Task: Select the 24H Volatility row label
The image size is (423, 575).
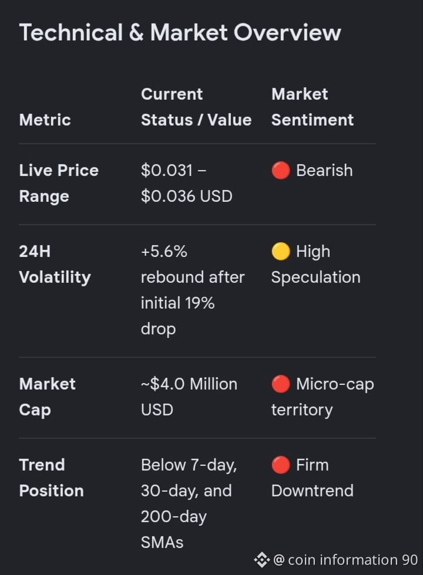Action: point(55,265)
